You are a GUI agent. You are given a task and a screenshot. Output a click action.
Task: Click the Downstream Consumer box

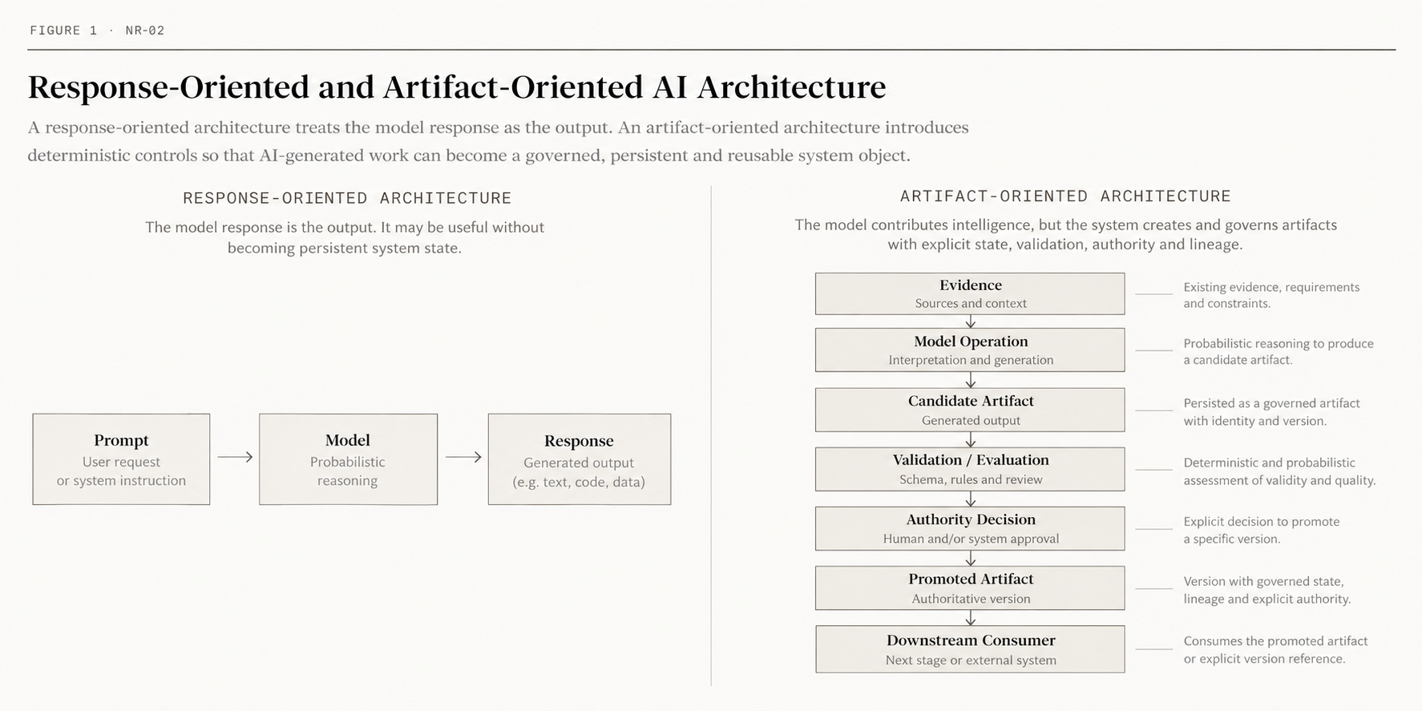(970, 649)
